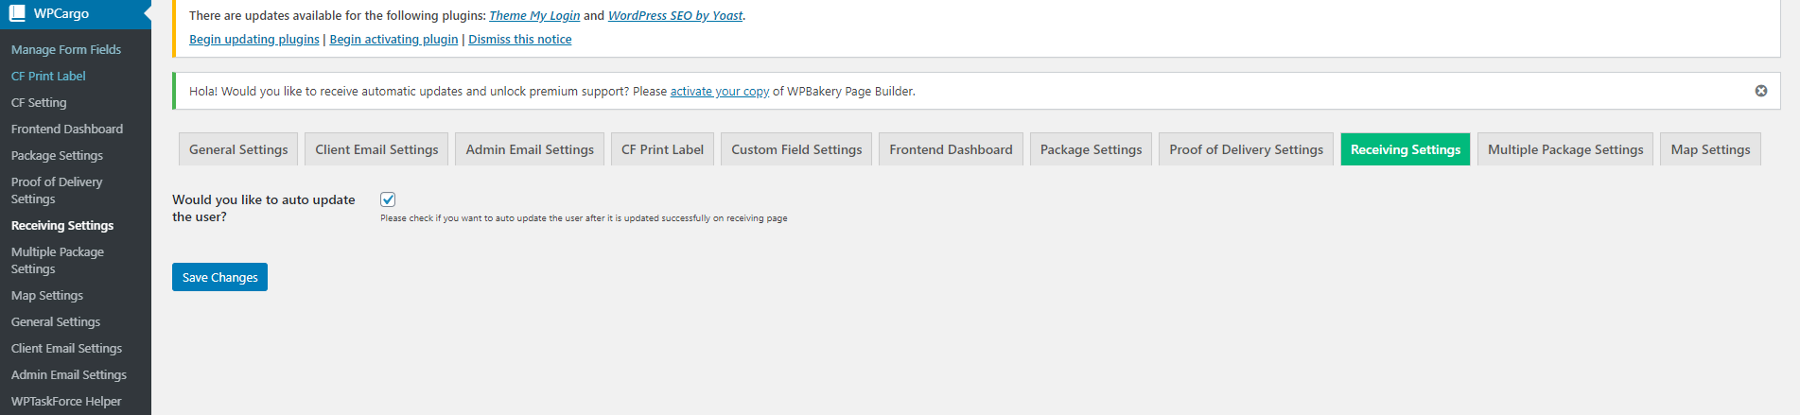Follow the activate your copy link

click(x=720, y=92)
